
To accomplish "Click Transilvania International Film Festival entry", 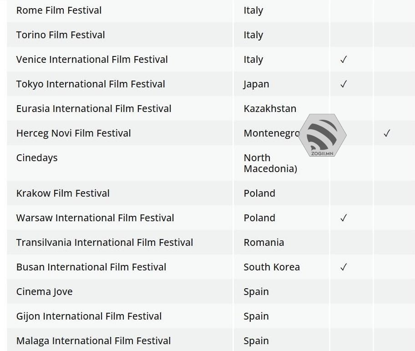I will 105,243.
